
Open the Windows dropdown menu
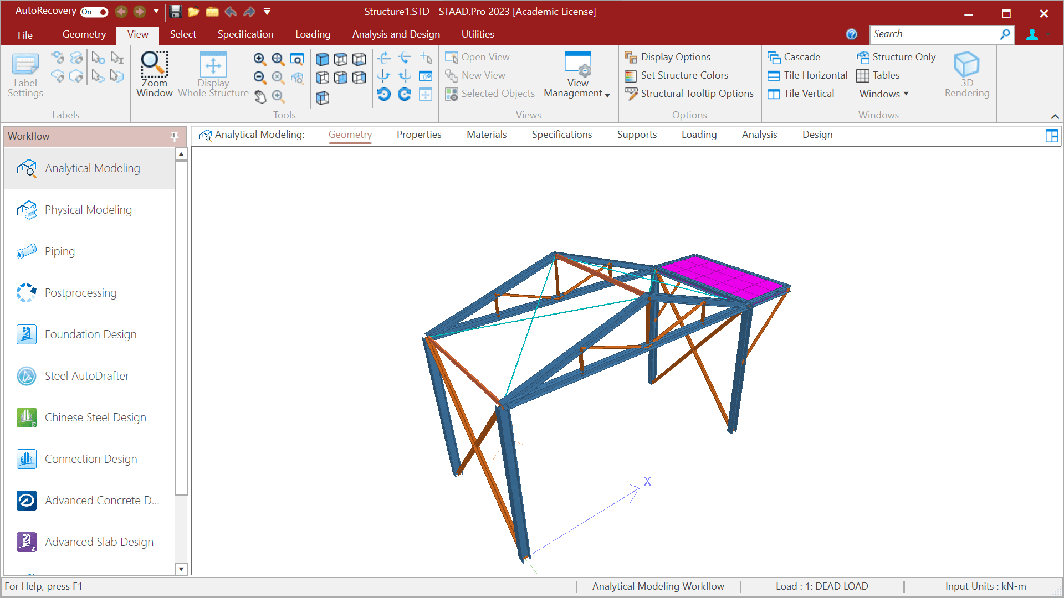883,94
